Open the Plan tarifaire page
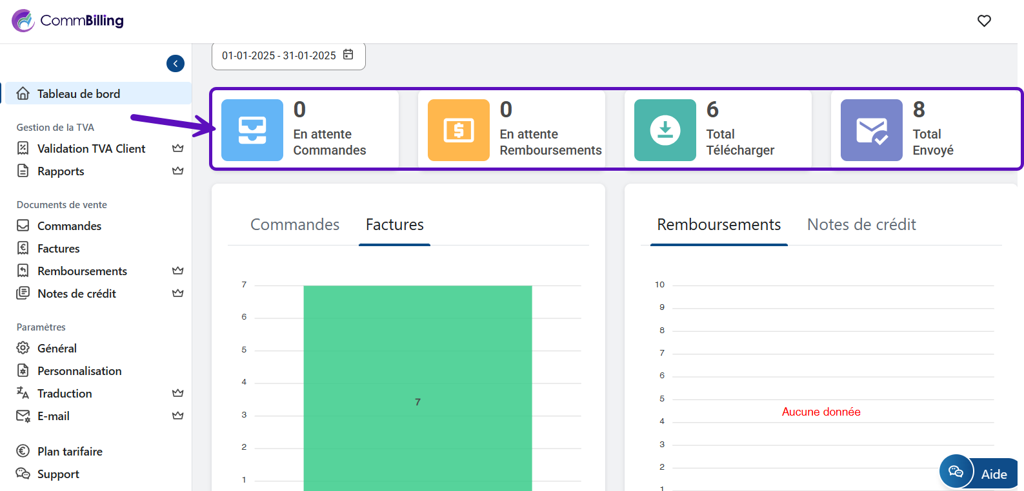Screen dimensions: 1024x491 (70, 452)
